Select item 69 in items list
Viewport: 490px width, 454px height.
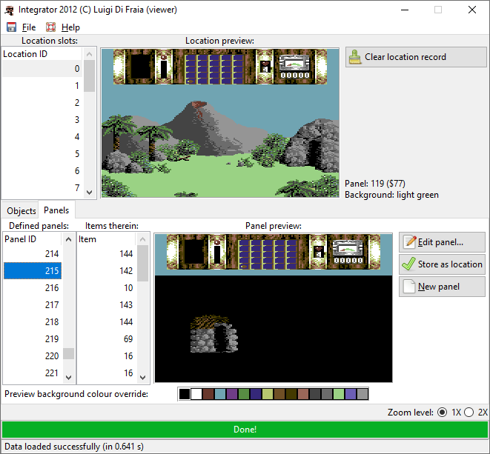coord(106,338)
